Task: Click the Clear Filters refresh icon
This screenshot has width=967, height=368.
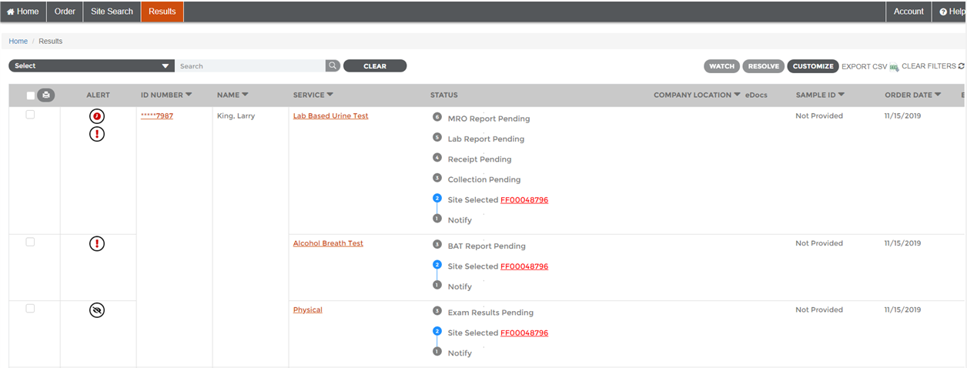Action: click(x=962, y=66)
